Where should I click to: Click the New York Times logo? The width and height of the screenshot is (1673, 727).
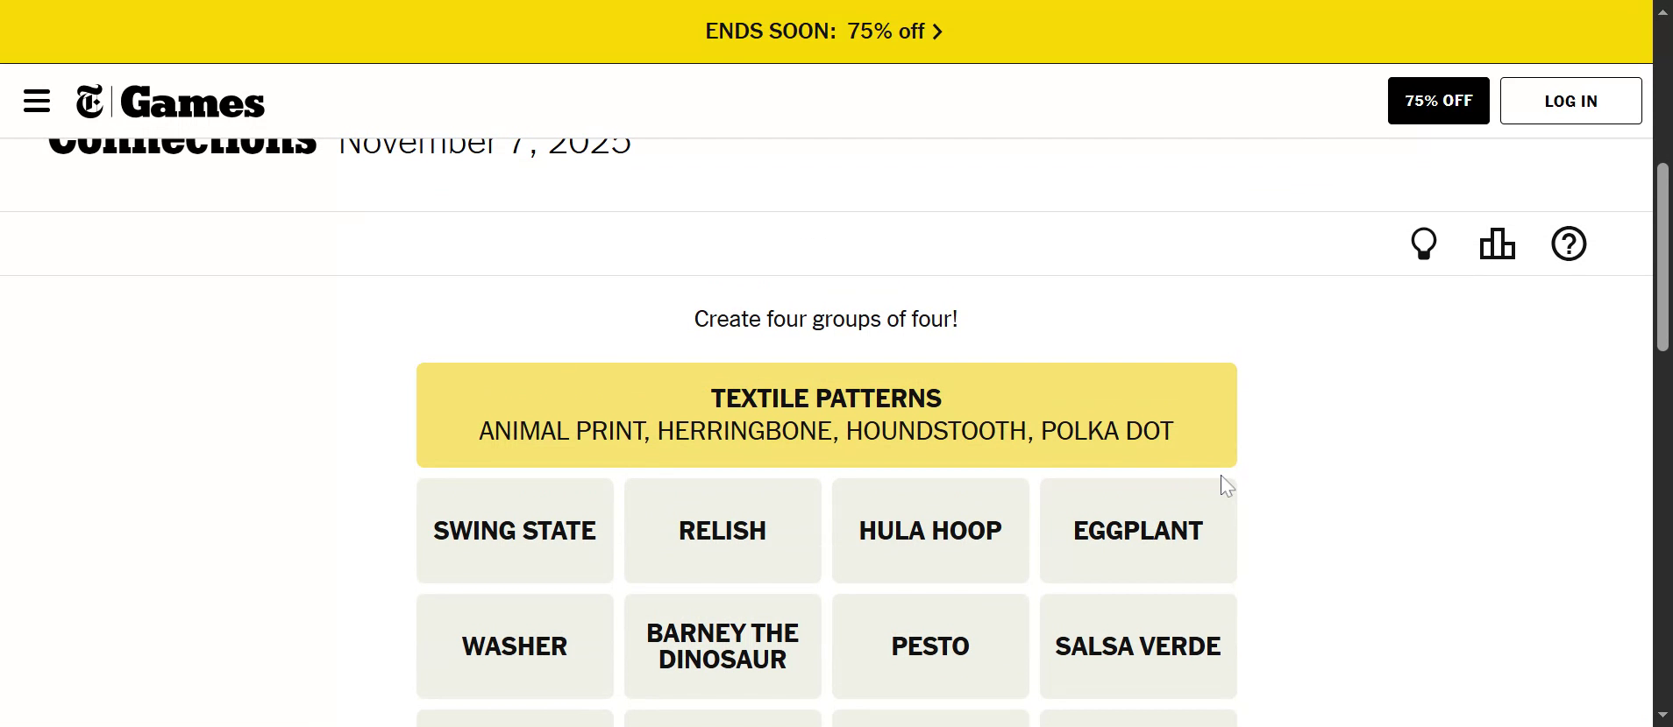pyautogui.click(x=89, y=102)
